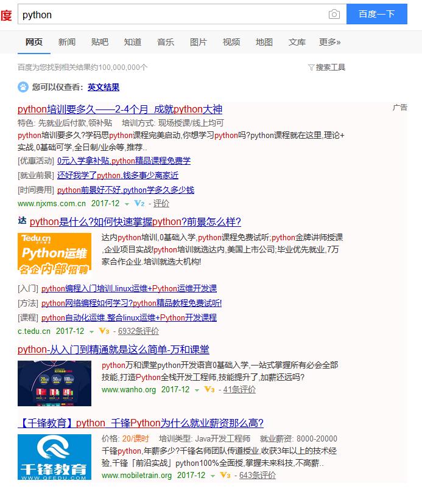Image resolution: width=422 pixels, height=492 pixels.
Task: Open link 还好我学了python,钱多事少离家近
Action: click(118, 175)
